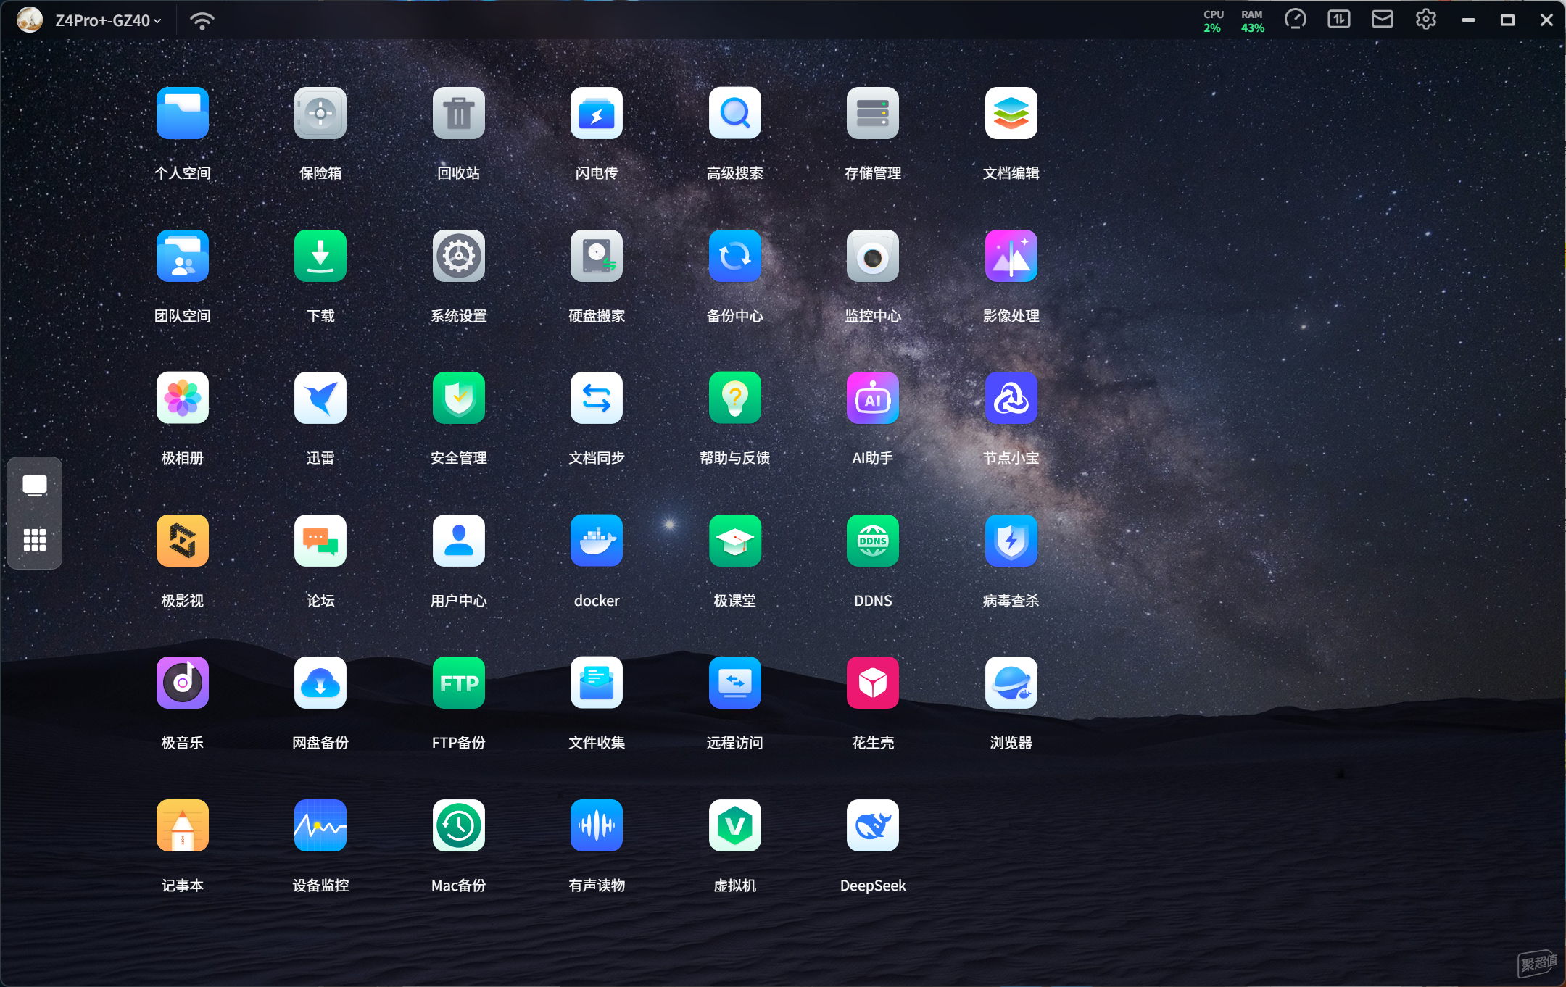Open the settings gear in top bar
The width and height of the screenshot is (1566, 987).
[1425, 20]
